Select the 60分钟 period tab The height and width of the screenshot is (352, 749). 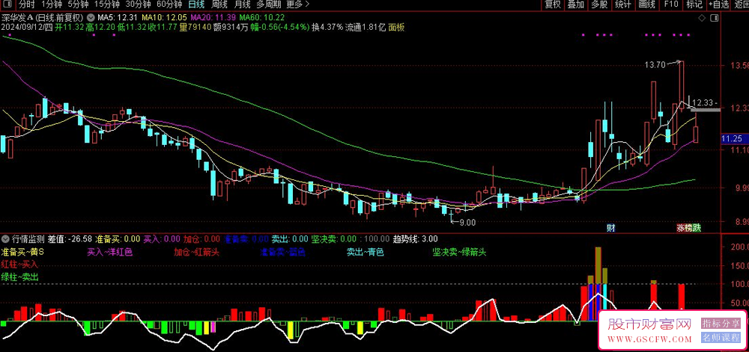(x=169, y=4)
